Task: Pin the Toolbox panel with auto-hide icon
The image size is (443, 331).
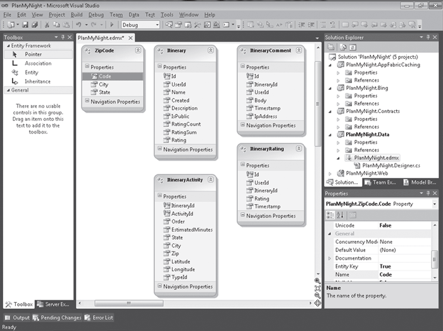Action: [x=63, y=37]
